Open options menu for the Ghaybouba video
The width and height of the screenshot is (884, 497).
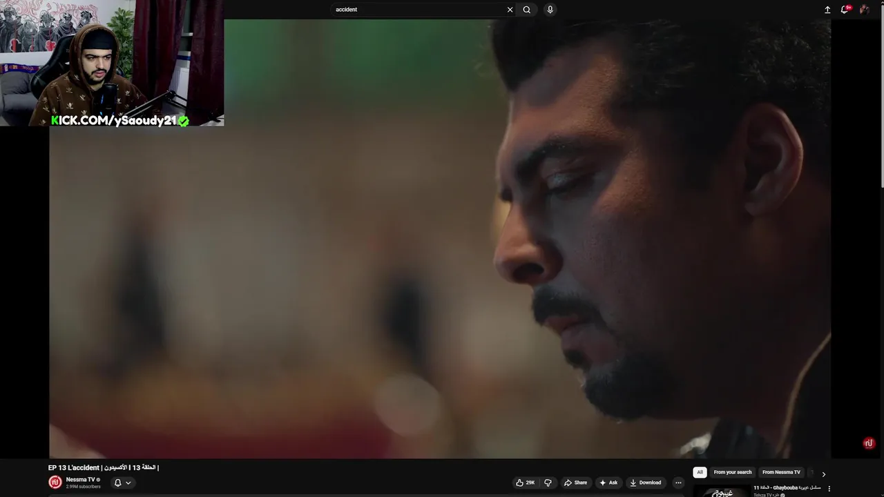pyautogui.click(x=829, y=489)
